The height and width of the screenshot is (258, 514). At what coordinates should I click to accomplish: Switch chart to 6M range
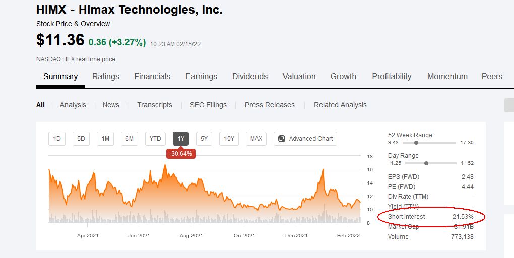(x=130, y=139)
